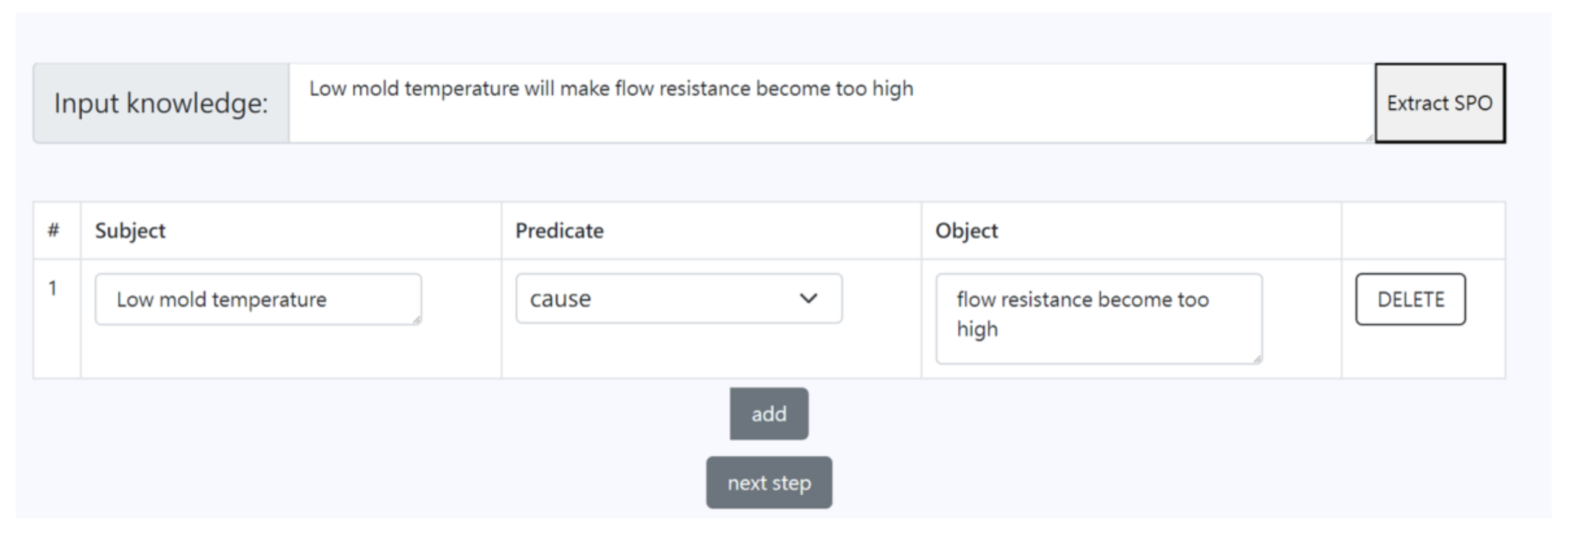The image size is (1569, 534).
Task: Click the gray add button
Action: coord(768,413)
